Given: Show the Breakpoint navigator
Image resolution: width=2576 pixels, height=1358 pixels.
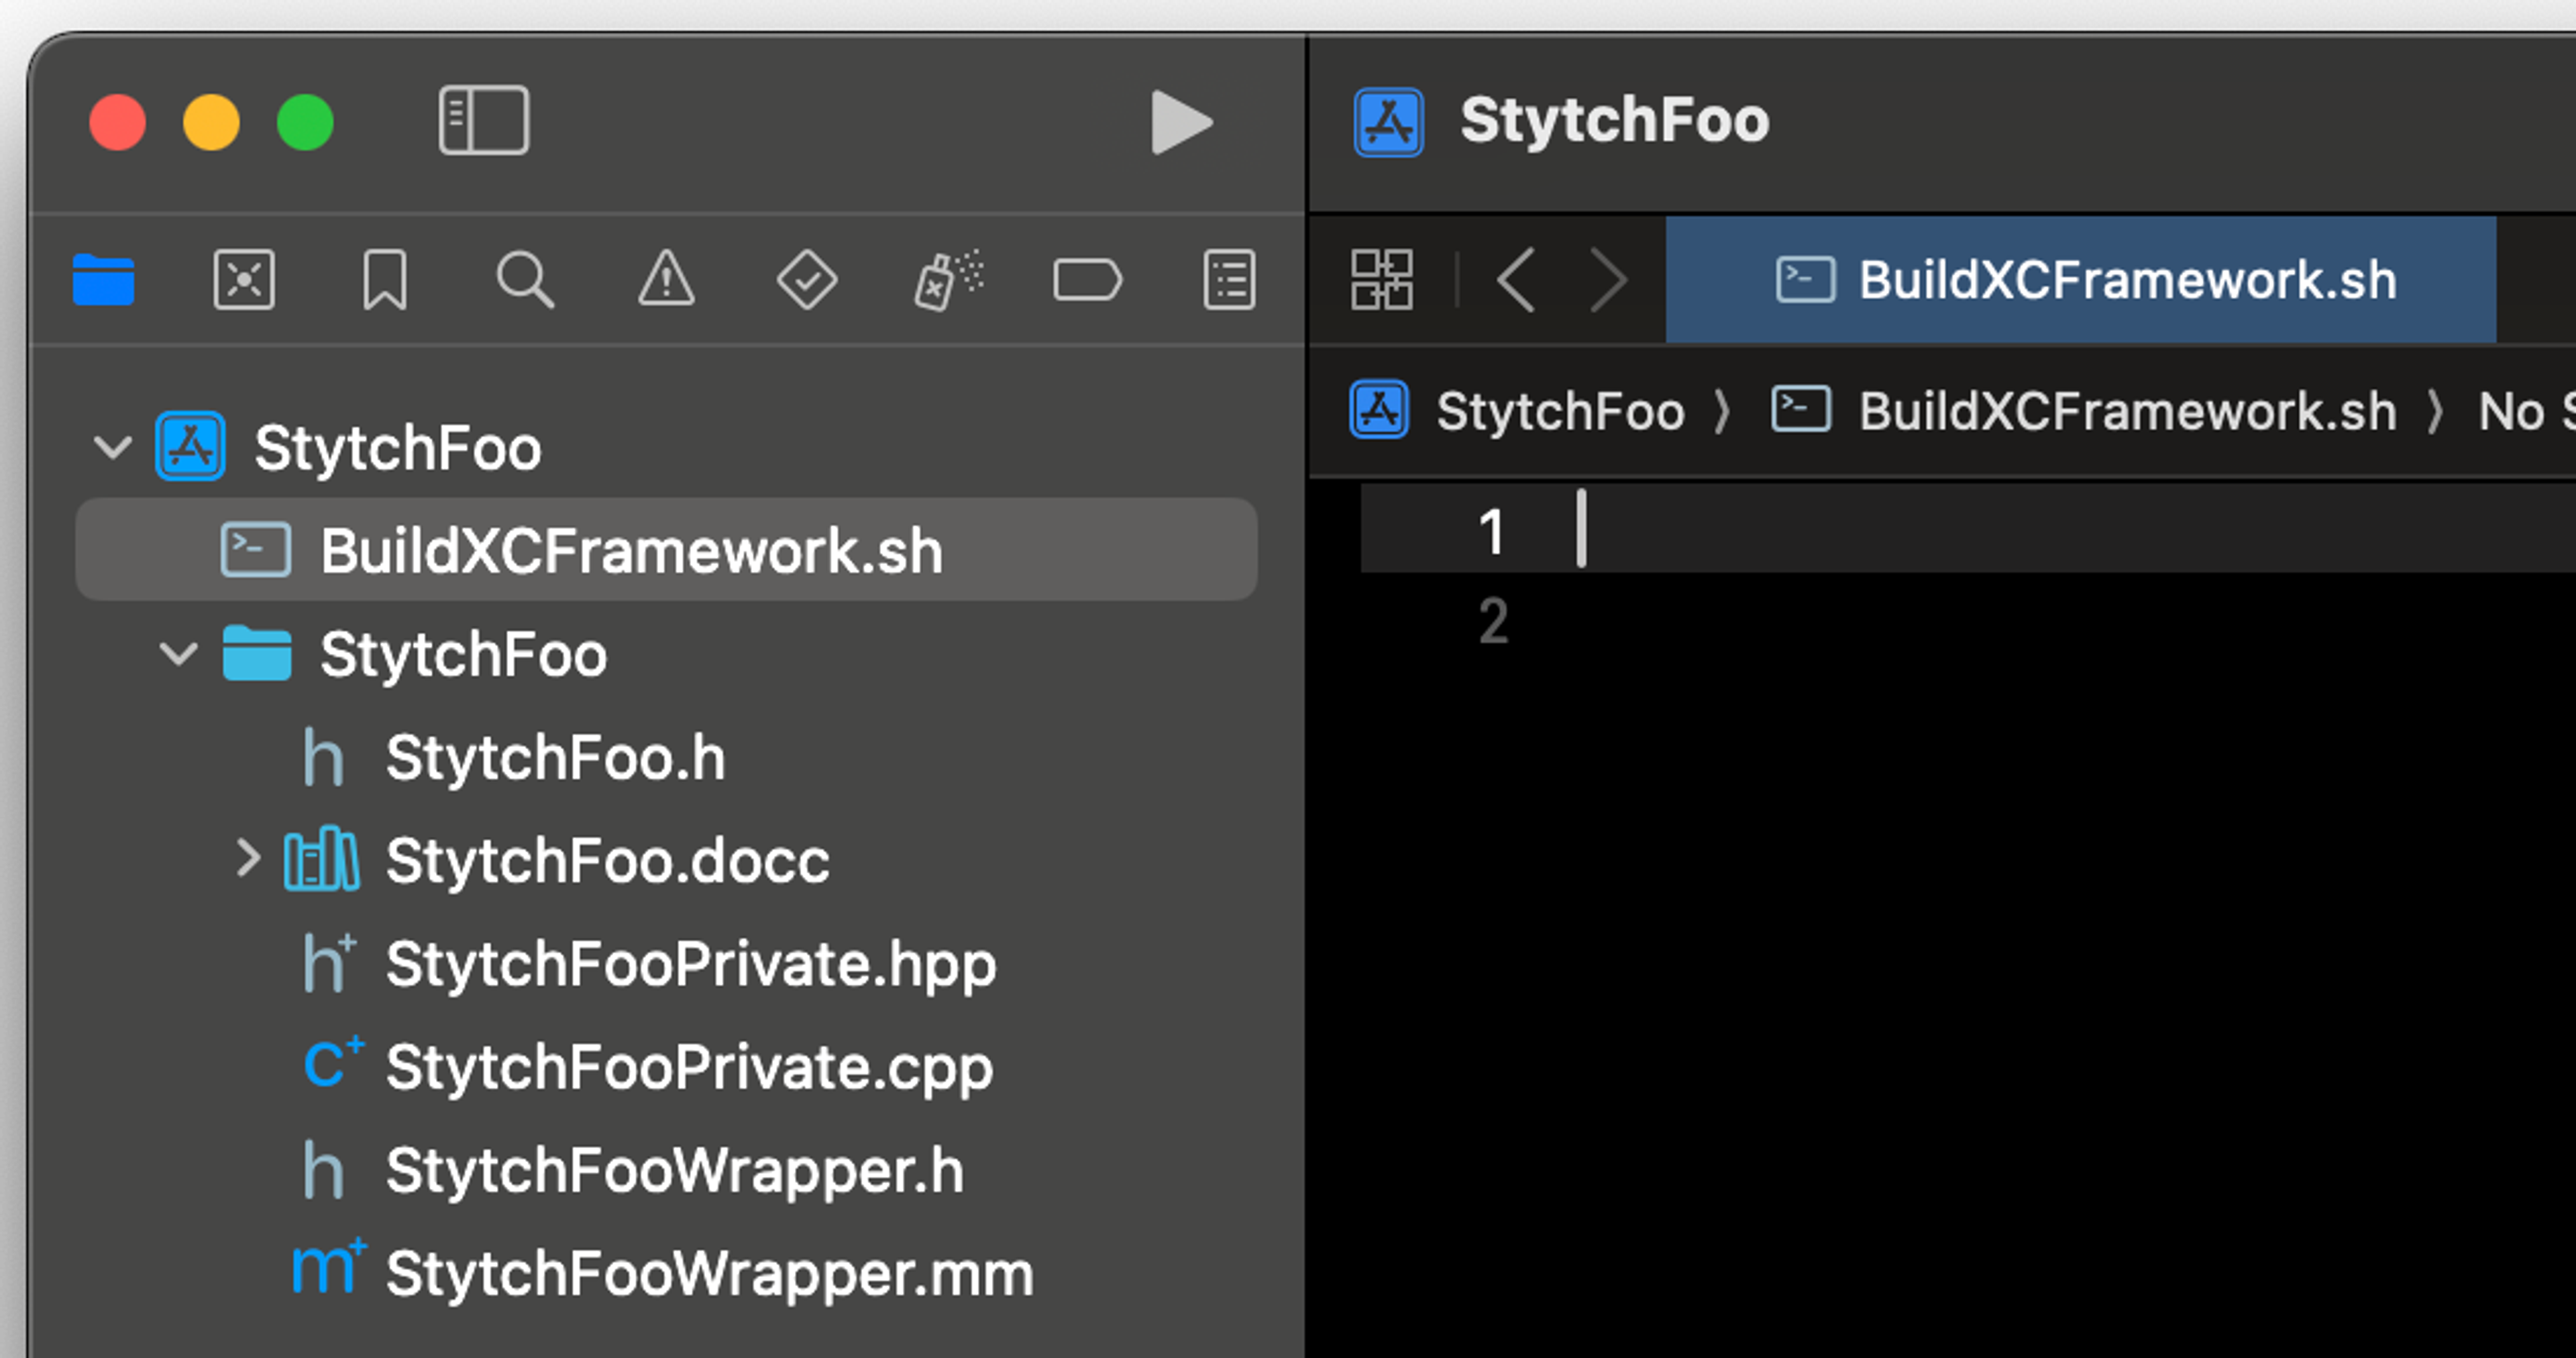Looking at the screenshot, I should 1088,280.
